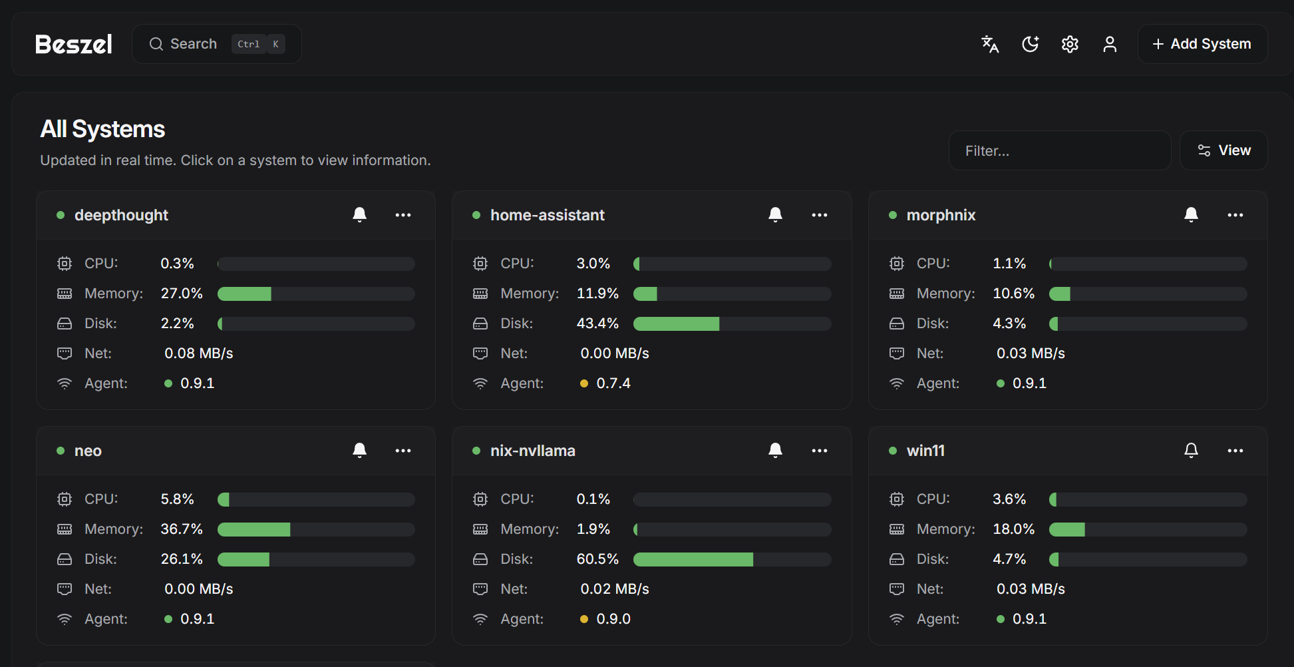The image size is (1294, 667).
Task: Open the View options dropdown
Action: [x=1223, y=150]
